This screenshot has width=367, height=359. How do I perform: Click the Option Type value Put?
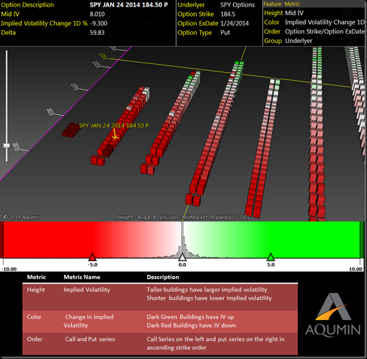coord(225,33)
